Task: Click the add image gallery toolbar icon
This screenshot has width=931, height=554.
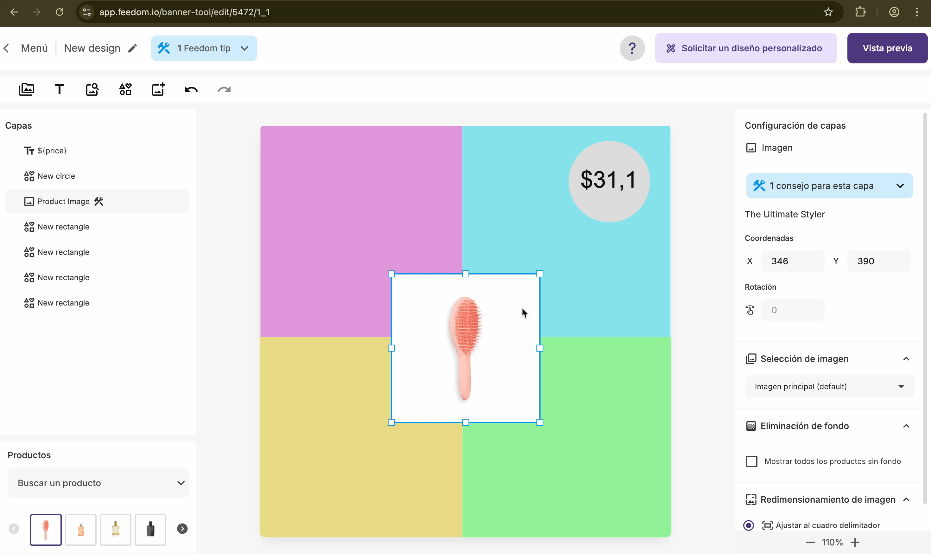Action: click(27, 90)
